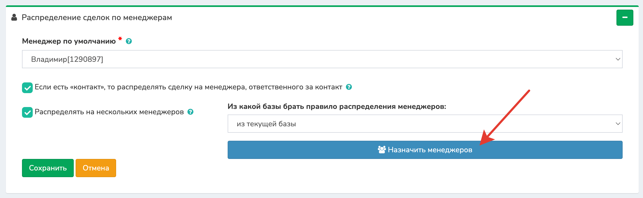Click the help icon after contact distribution checkbox

click(x=349, y=87)
